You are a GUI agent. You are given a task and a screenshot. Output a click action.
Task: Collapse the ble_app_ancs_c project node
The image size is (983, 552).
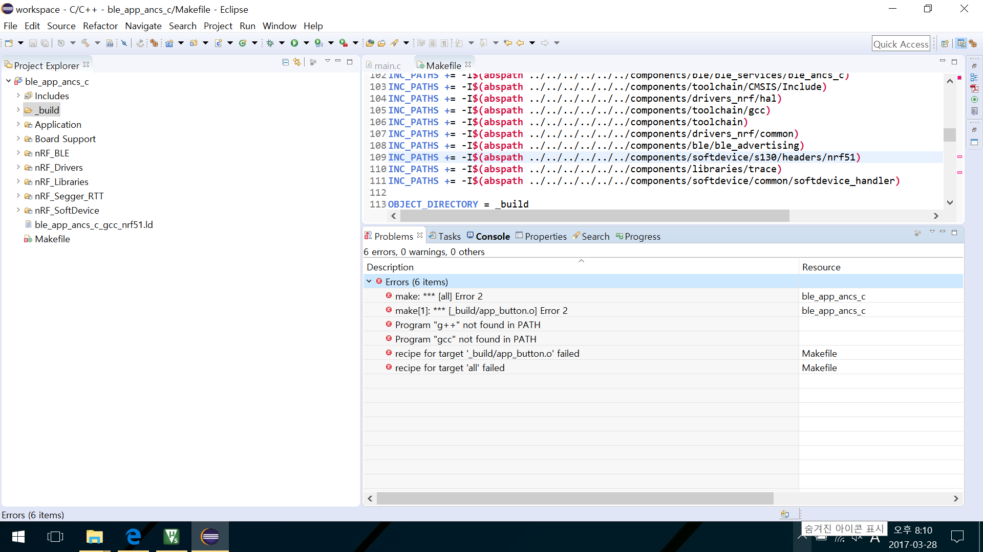(9, 81)
